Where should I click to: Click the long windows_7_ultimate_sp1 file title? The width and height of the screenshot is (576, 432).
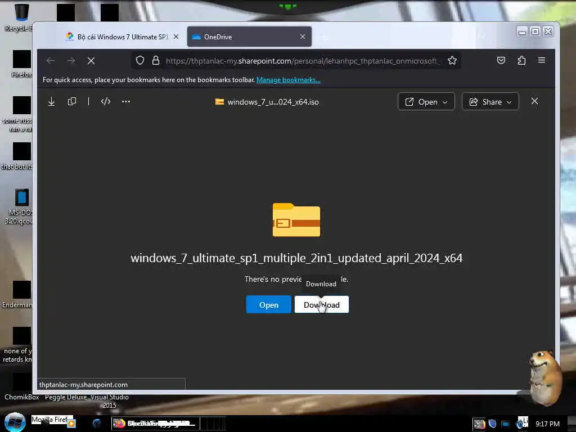click(x=296, y=258)
